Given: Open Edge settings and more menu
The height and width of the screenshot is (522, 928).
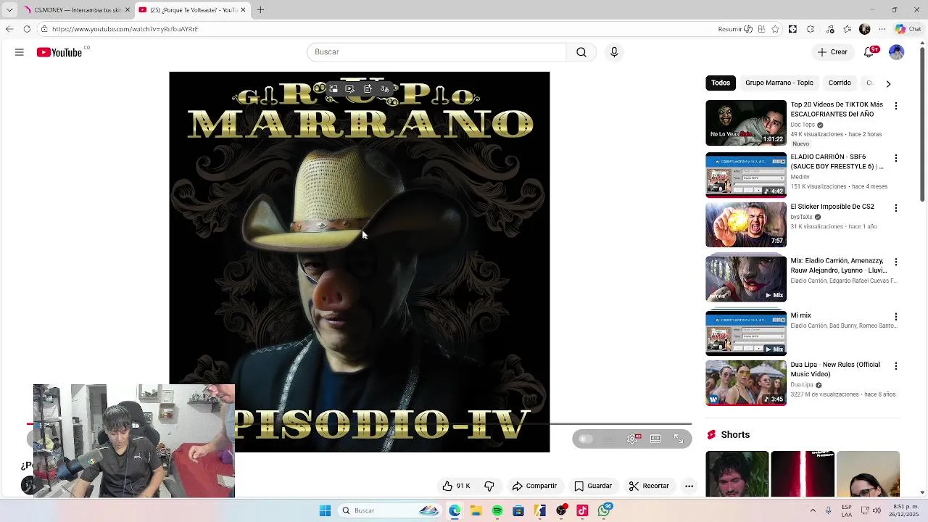Looking at the screenshot, I should [882, 29].
